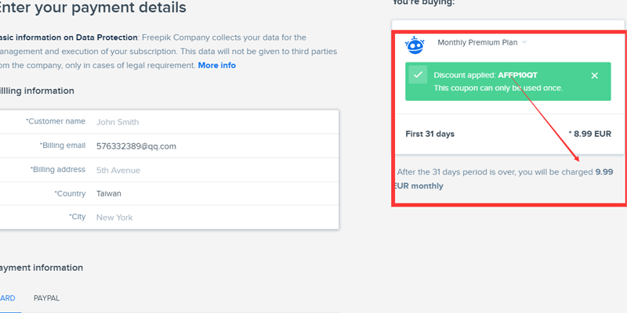Click the 8.99 EUR price amount
This screenshot has width=627, height=313.
(592, 134)
